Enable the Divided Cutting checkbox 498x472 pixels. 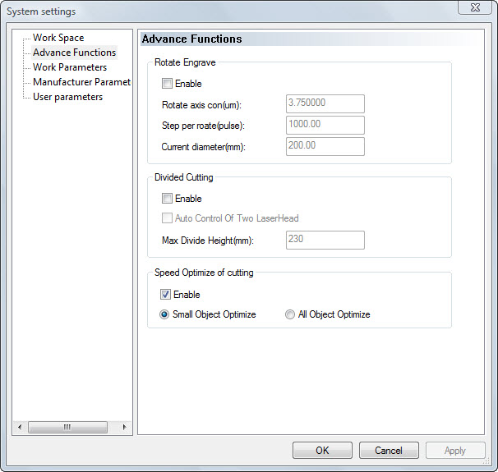(168, 199)
